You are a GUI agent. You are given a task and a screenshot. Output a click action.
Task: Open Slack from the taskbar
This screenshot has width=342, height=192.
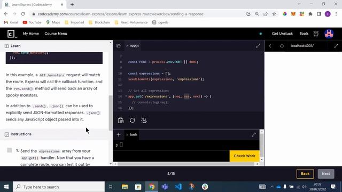pyautogui.click(x=205, y=187)
